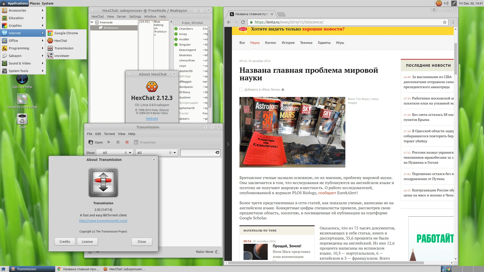Follow the 'сообщает' link in the article
The width and height of the screenshot is (484, 272).
point(327,193)
